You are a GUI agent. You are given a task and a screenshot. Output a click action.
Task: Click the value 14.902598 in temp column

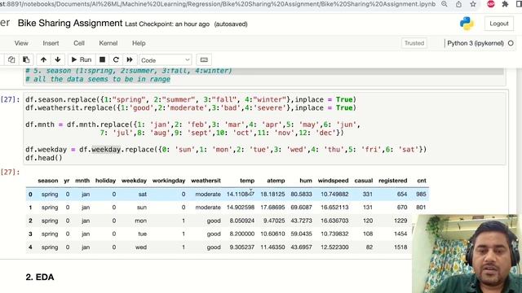[241, 208]
